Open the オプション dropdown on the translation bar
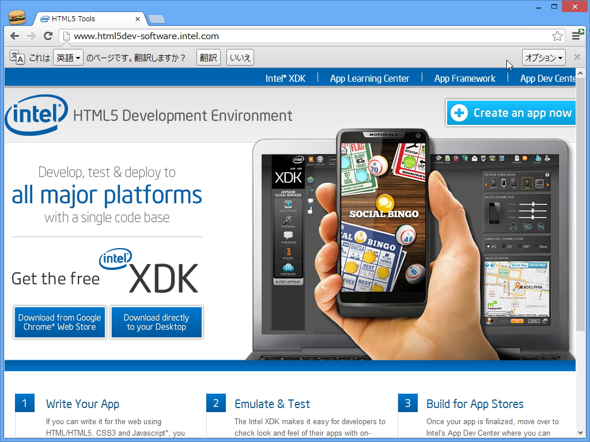This screenshot has height=442, width=590. (x=542, y=57)
